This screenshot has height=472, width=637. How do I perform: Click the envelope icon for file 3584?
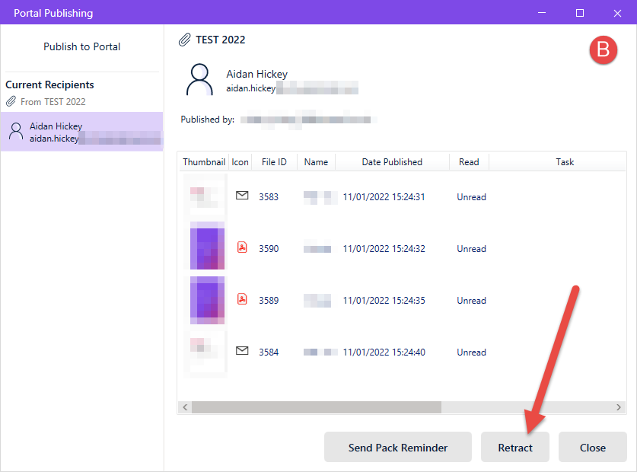click(x=242, y=351)
